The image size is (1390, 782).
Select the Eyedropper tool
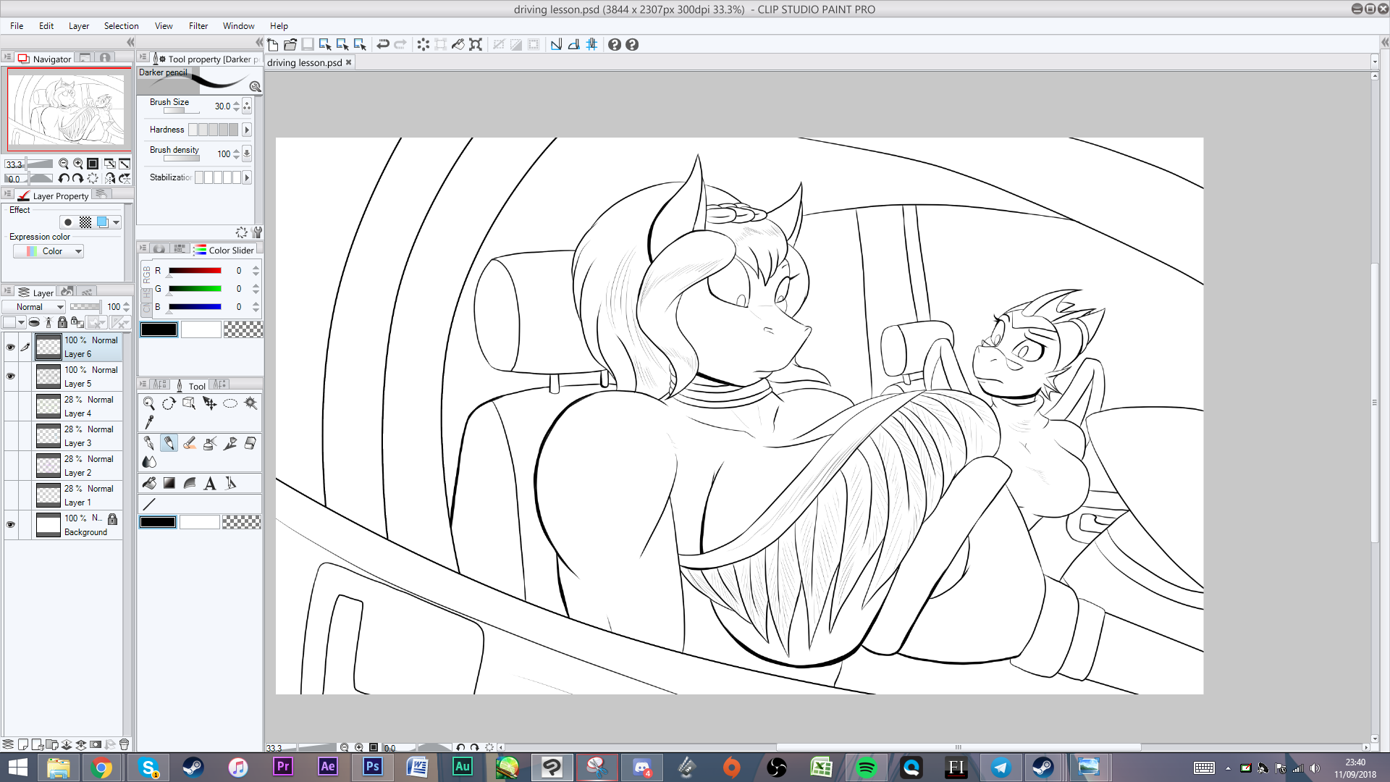click(x=149, y=421)
